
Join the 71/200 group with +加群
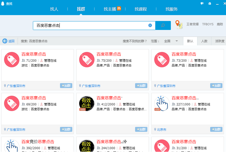66,86
